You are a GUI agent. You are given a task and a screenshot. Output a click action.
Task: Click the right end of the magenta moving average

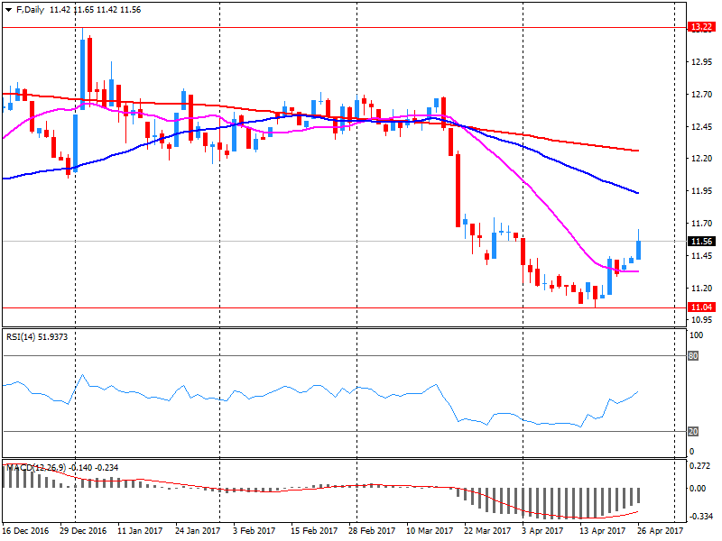pos(637,271)
